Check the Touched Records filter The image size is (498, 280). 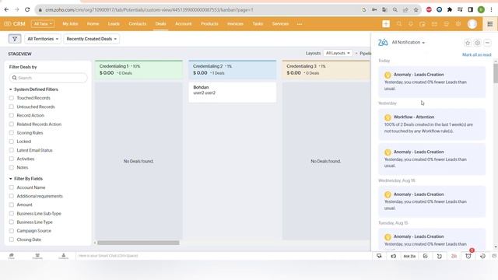pos(12,98)
